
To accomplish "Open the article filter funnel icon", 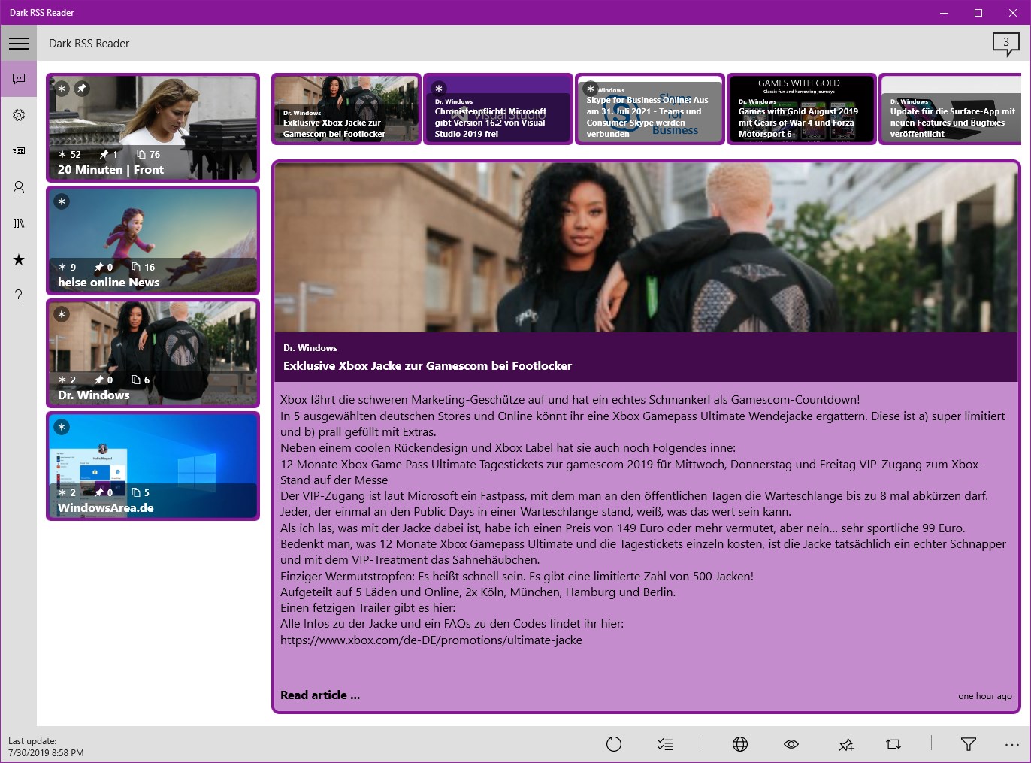I will (967, 744).
